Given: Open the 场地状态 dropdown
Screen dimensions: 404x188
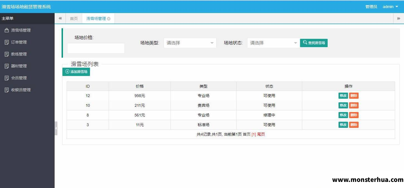Looking at the screenshot, I should (273, 43).
